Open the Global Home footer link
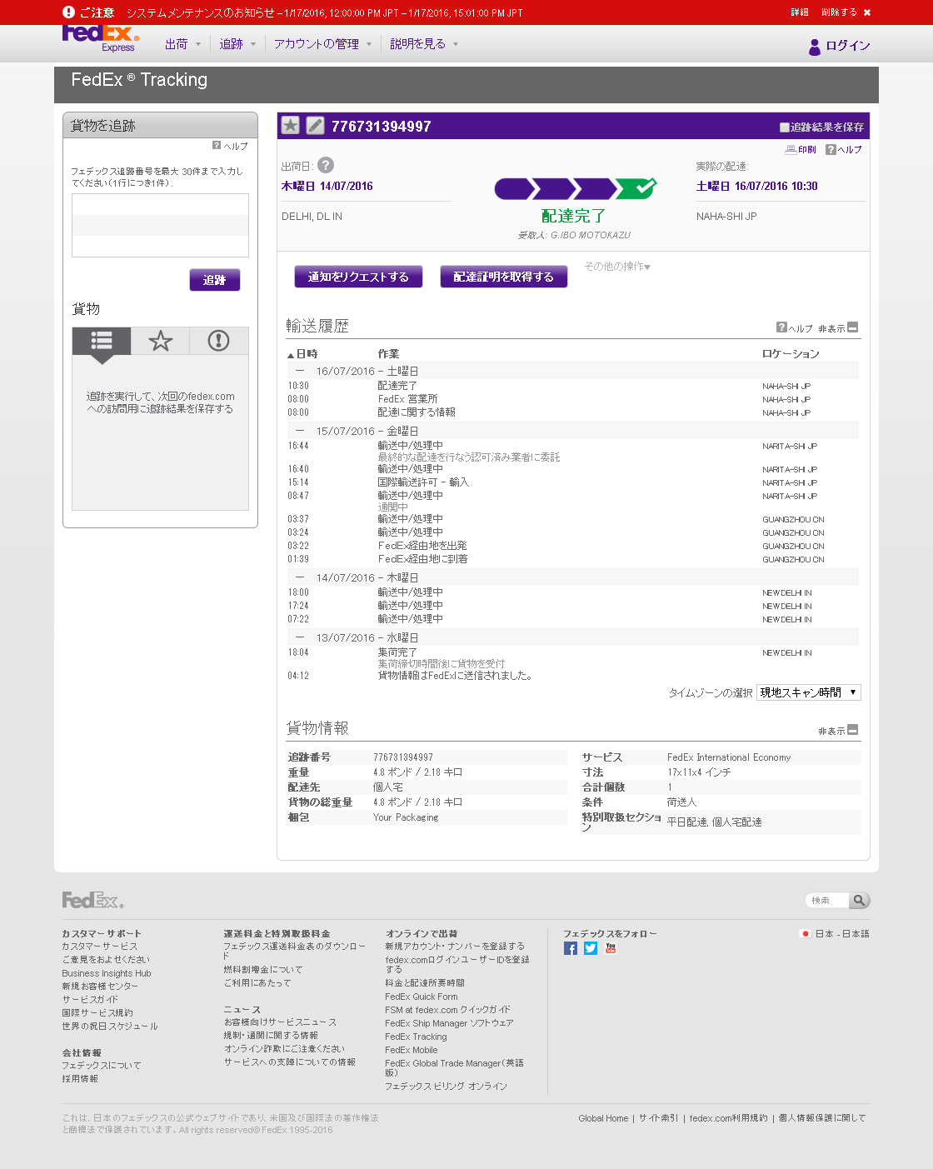Image resolution: width=933 pixels, height=1169 pixels. (x=603, y=1118)
